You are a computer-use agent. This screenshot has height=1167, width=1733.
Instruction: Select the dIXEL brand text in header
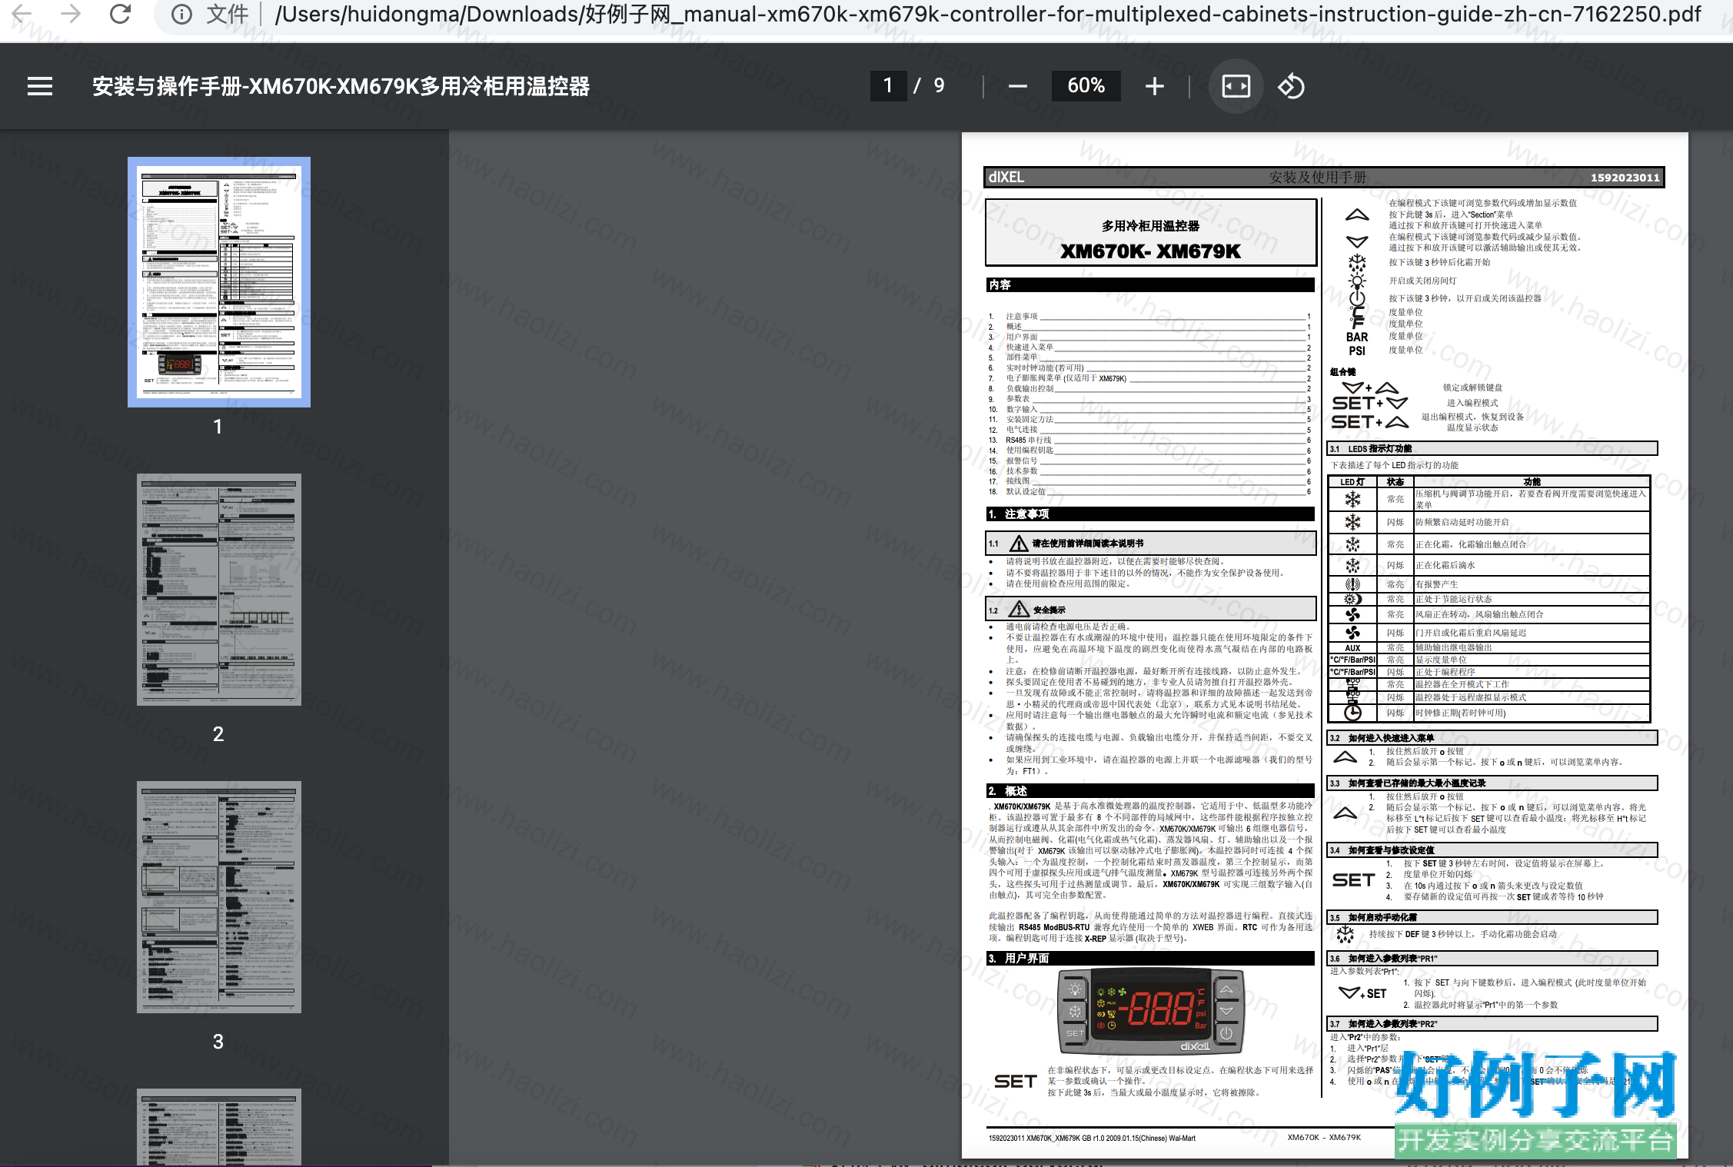pyautogui.click(x=1006, y=177)
